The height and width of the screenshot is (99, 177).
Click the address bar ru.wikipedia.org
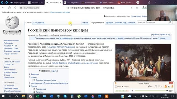click(31, 8)
